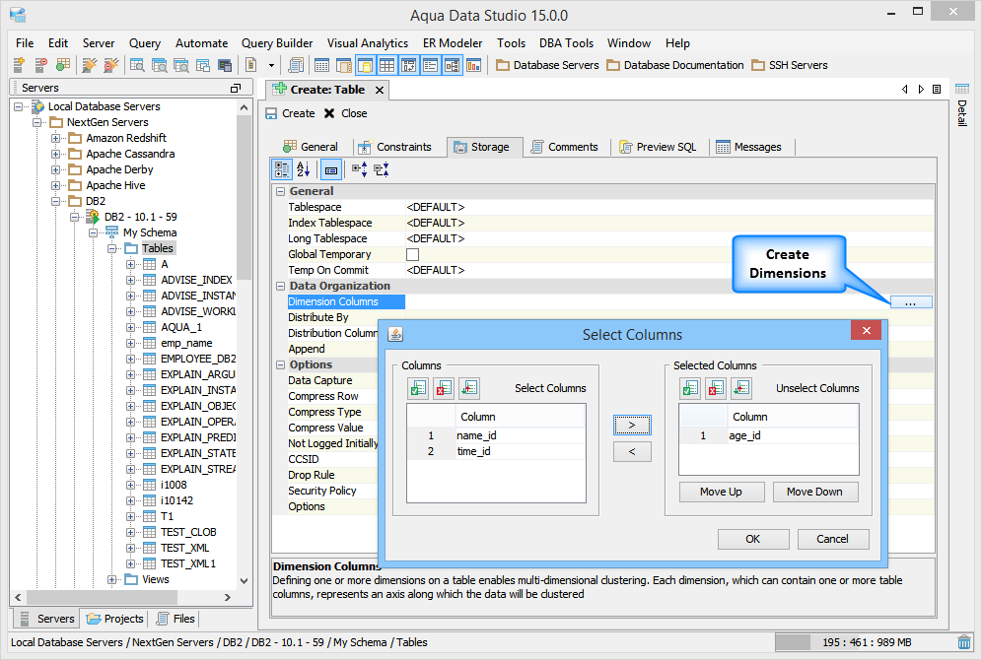This screenshot has width=982, height=660.
Task: Toggle the description panel button in Storage toolbar
Action: click(331, 169)
